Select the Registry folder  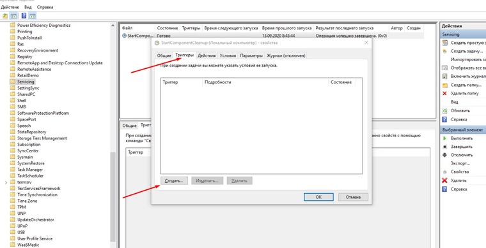click(x=24, y=57)
